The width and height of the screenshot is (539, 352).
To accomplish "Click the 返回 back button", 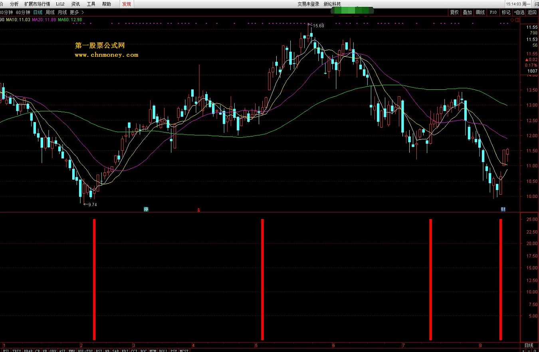I will 532,12.
